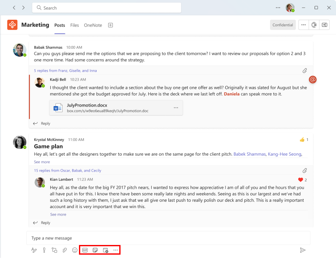
Task: Click the Marketing team logo
Action: [x=12, y=25]
